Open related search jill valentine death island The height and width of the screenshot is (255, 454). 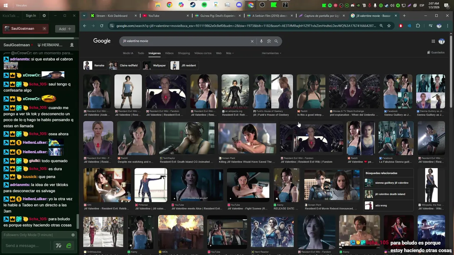click(x=388, y=194)
